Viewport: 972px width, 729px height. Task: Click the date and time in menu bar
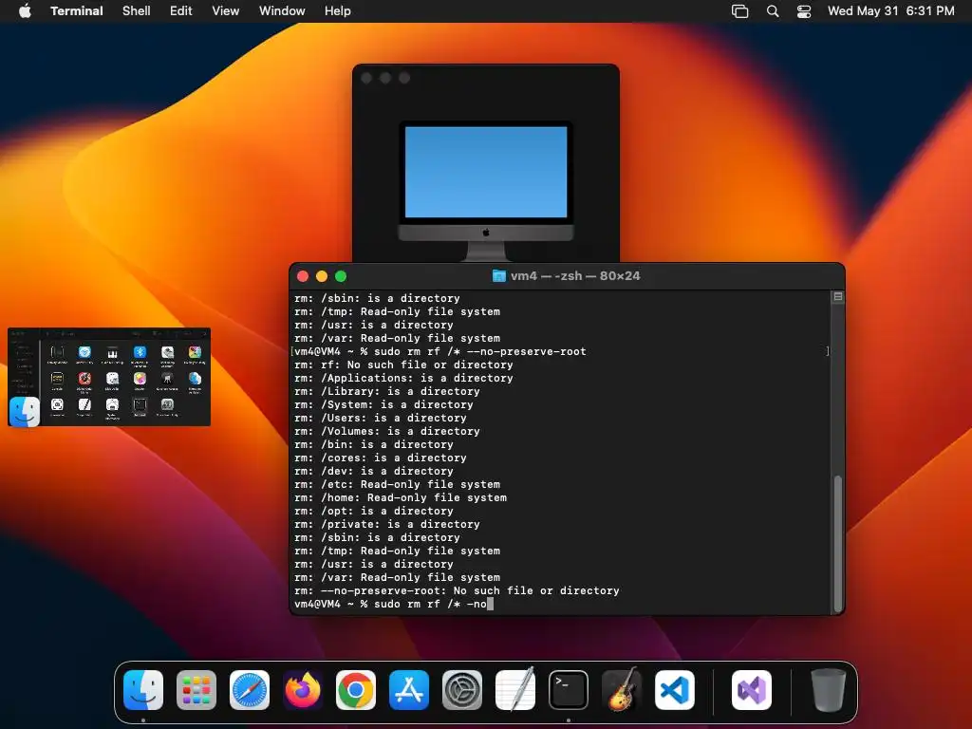[890, 11]
